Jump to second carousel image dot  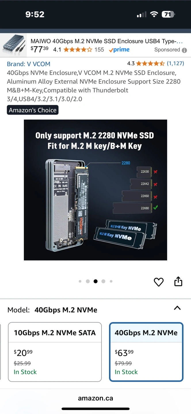coord(88,281)
